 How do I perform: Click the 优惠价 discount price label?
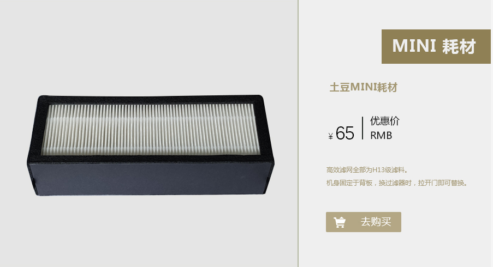[384, 121]
